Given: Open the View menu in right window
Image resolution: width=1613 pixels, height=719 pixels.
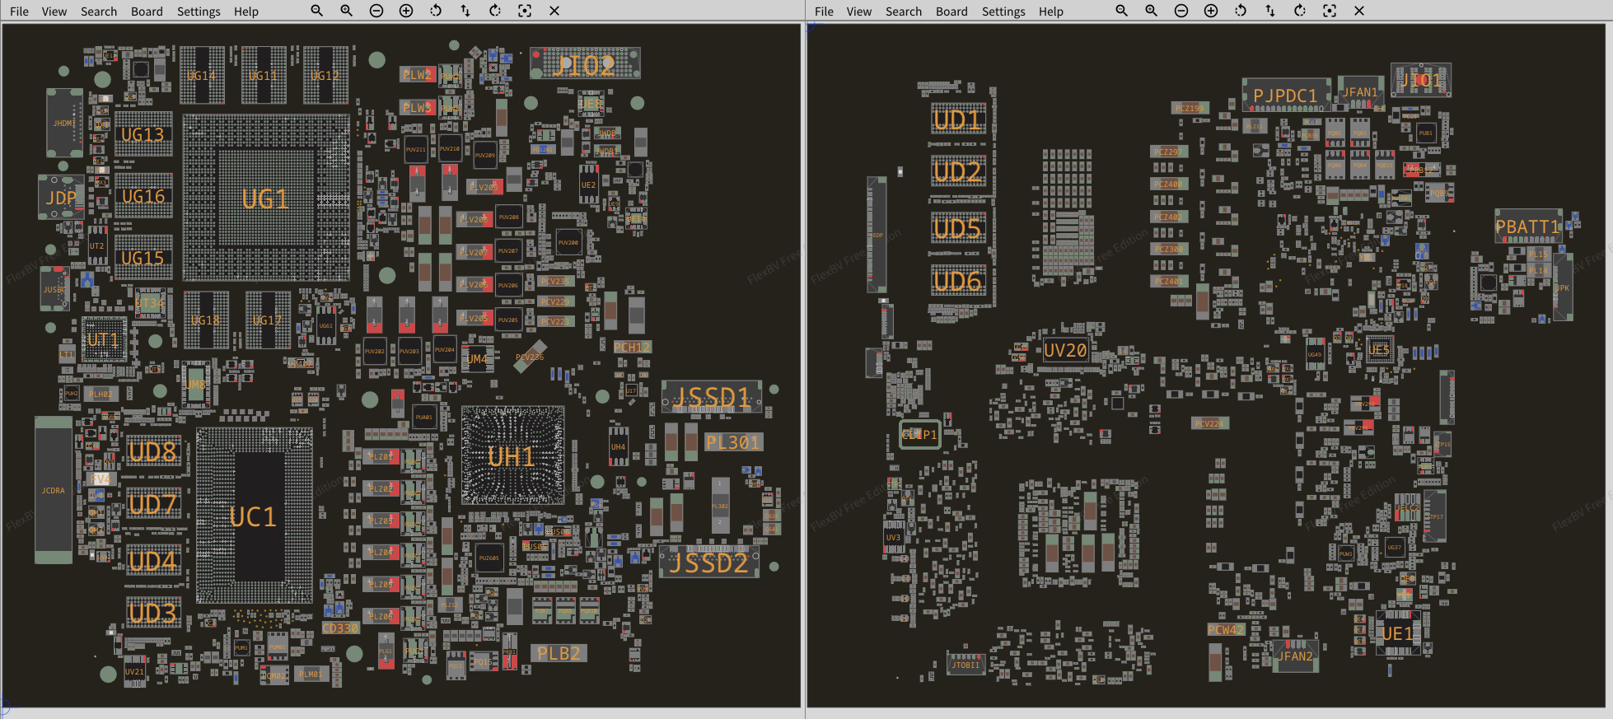Looking at the screenshot, I should coord(859,12).
